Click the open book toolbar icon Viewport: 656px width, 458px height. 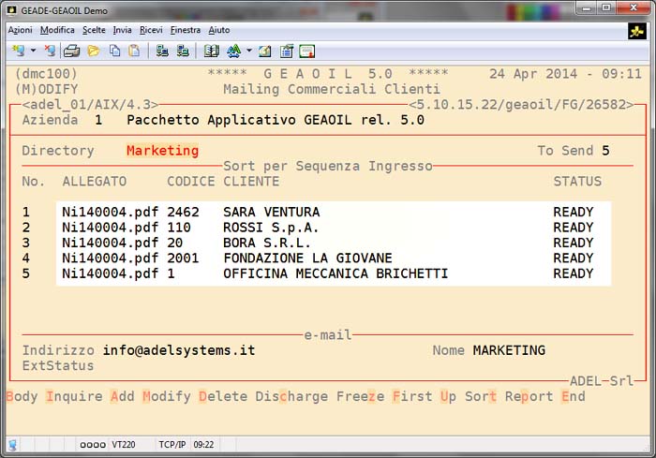click(x=211, y=51)
